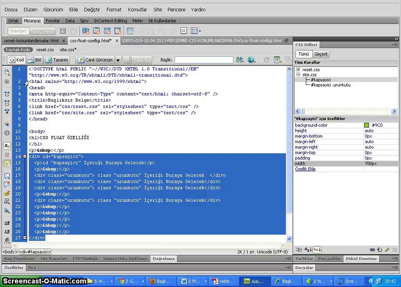Toggle Highlight Invalid Code icon
The width and height of the screenshot is (401, 287).
pos(7,155)
